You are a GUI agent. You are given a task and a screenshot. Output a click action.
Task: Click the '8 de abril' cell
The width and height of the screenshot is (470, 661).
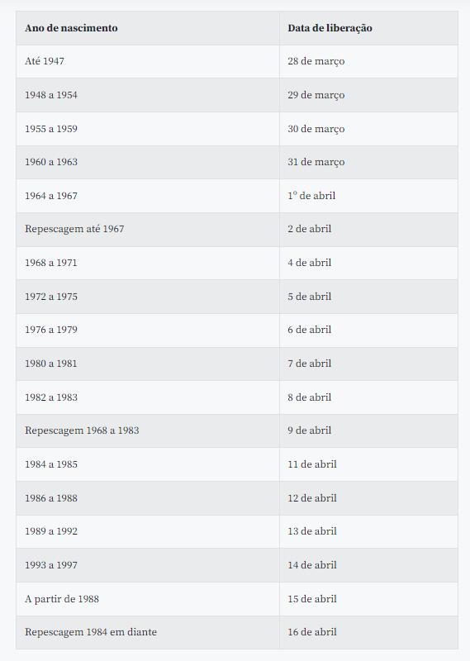(x=369, y=397)
